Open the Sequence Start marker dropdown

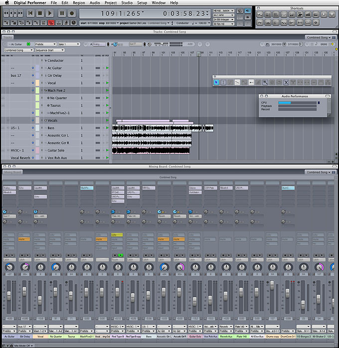click(50, 50)
